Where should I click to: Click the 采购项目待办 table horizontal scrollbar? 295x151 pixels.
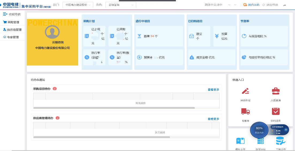[114, 108]
